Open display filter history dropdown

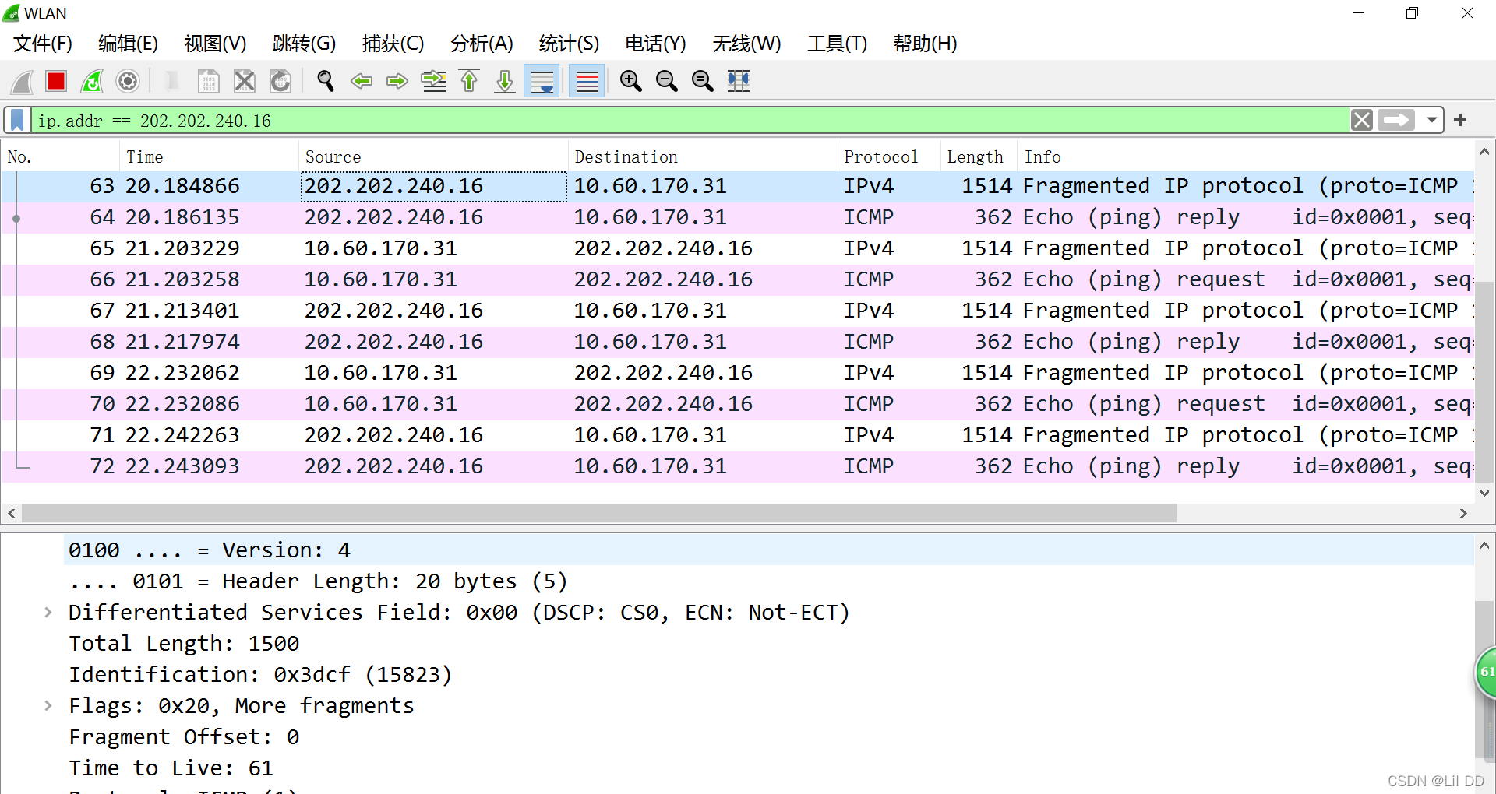tap(1431, 121)
